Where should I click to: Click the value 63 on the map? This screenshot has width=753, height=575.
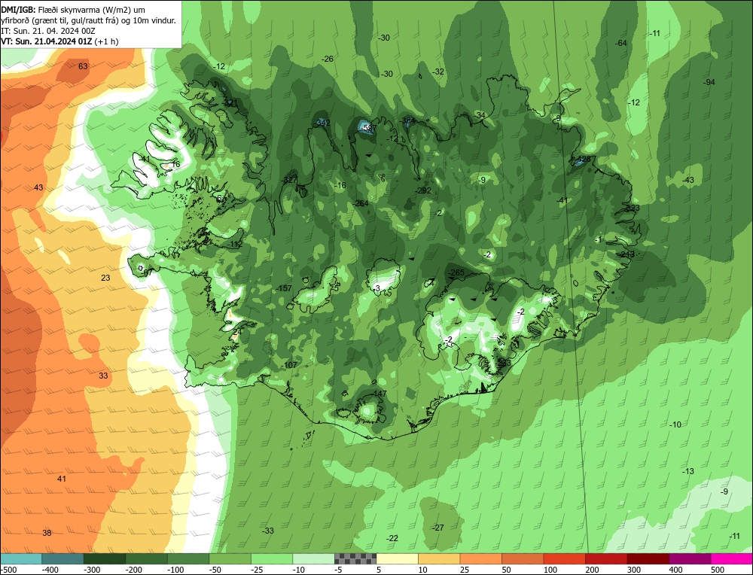[83, 66]
